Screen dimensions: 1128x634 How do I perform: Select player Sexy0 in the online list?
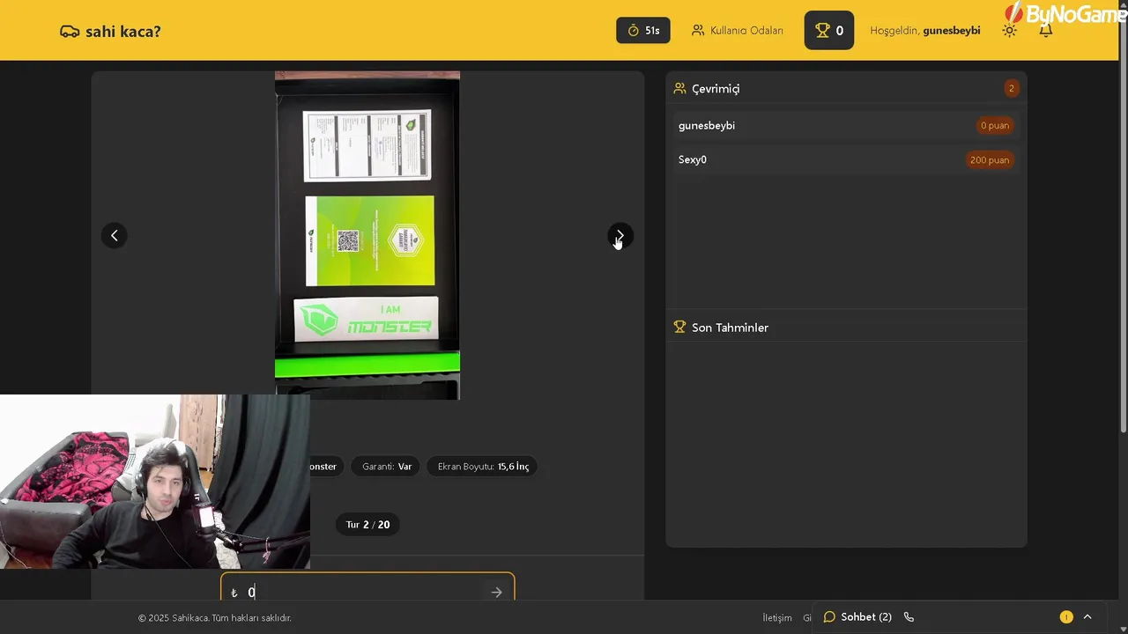[846, 160]
